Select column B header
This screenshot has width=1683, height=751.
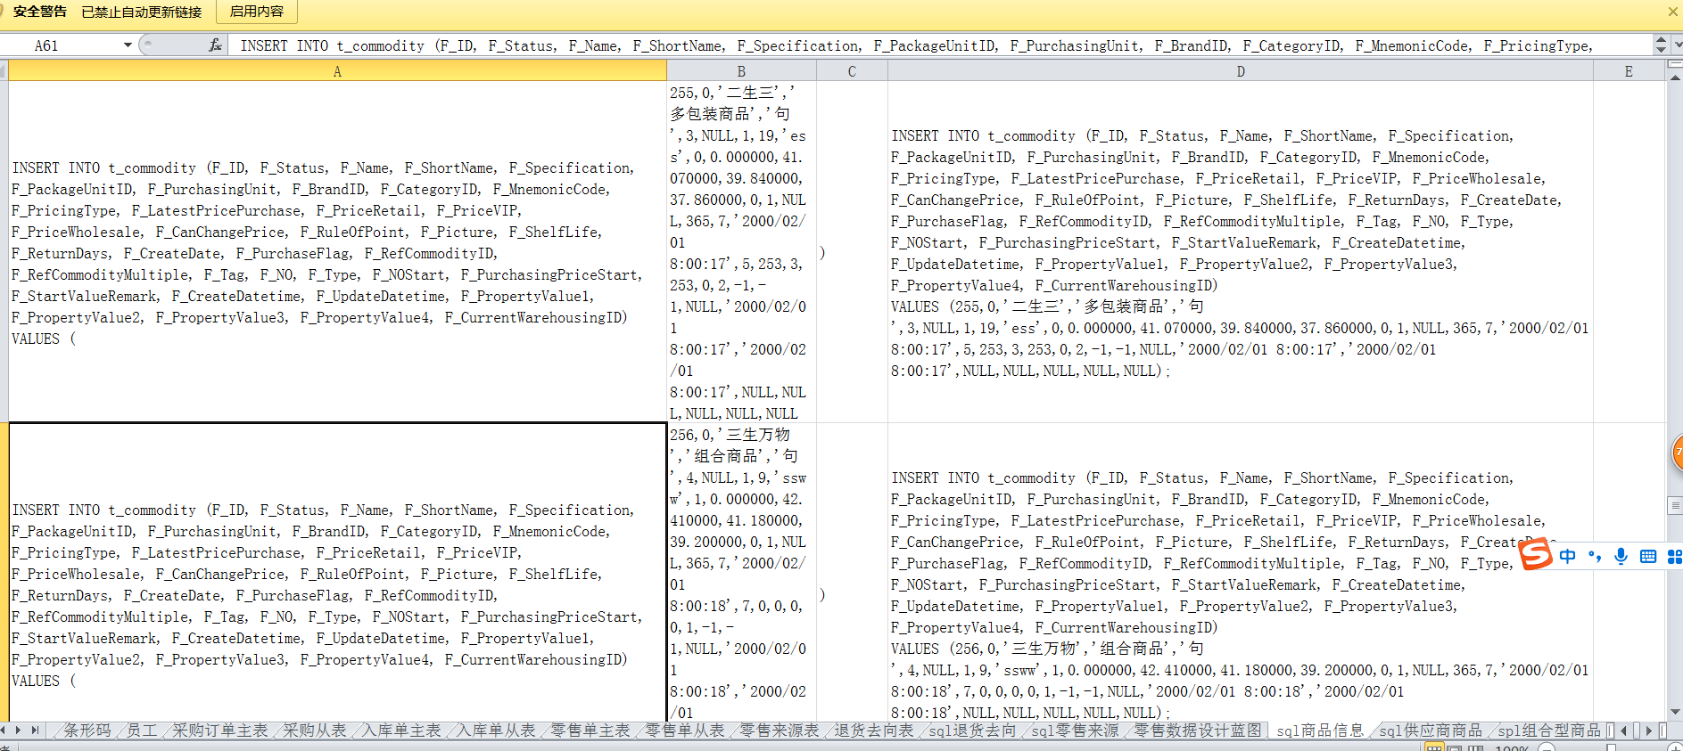coord(741,71)
